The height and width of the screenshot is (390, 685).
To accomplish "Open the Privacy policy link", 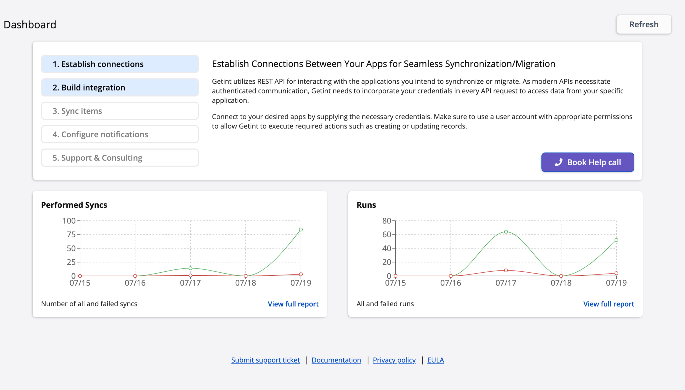I will (394, 360).
